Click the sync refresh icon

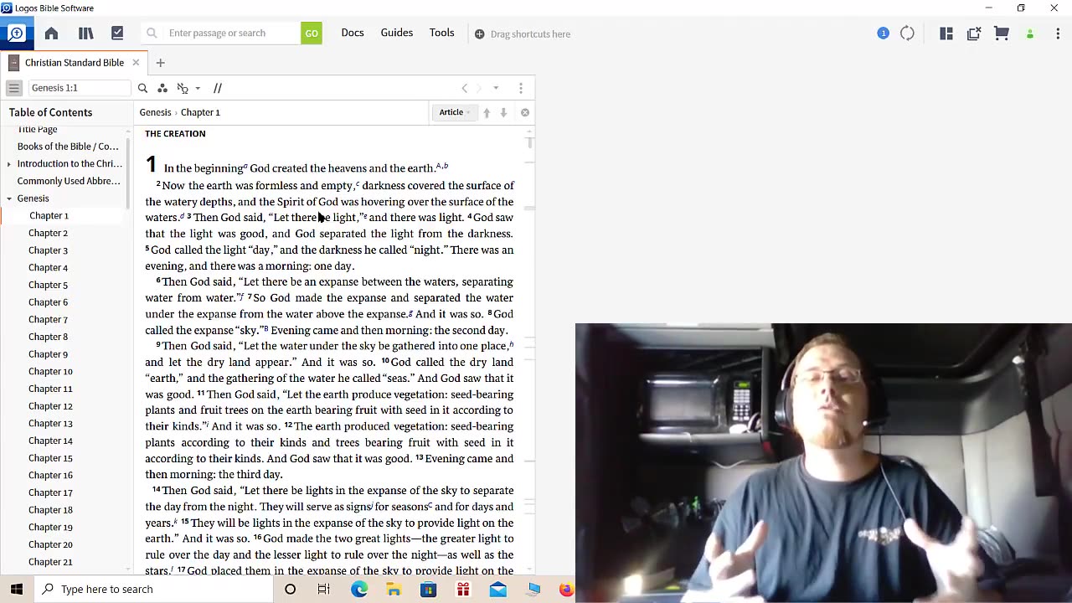point(907,33)
